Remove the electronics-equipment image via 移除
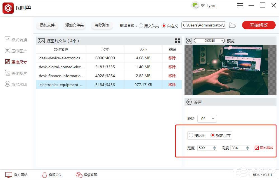This screenshot has width=279, height=180. [x=172, y=84]
